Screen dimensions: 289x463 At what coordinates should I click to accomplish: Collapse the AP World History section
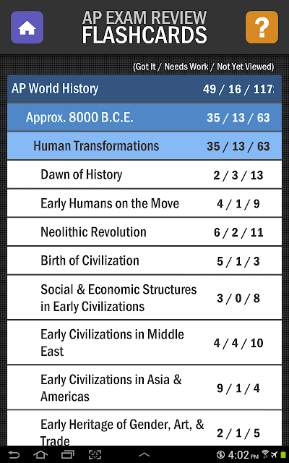point(144,88)
